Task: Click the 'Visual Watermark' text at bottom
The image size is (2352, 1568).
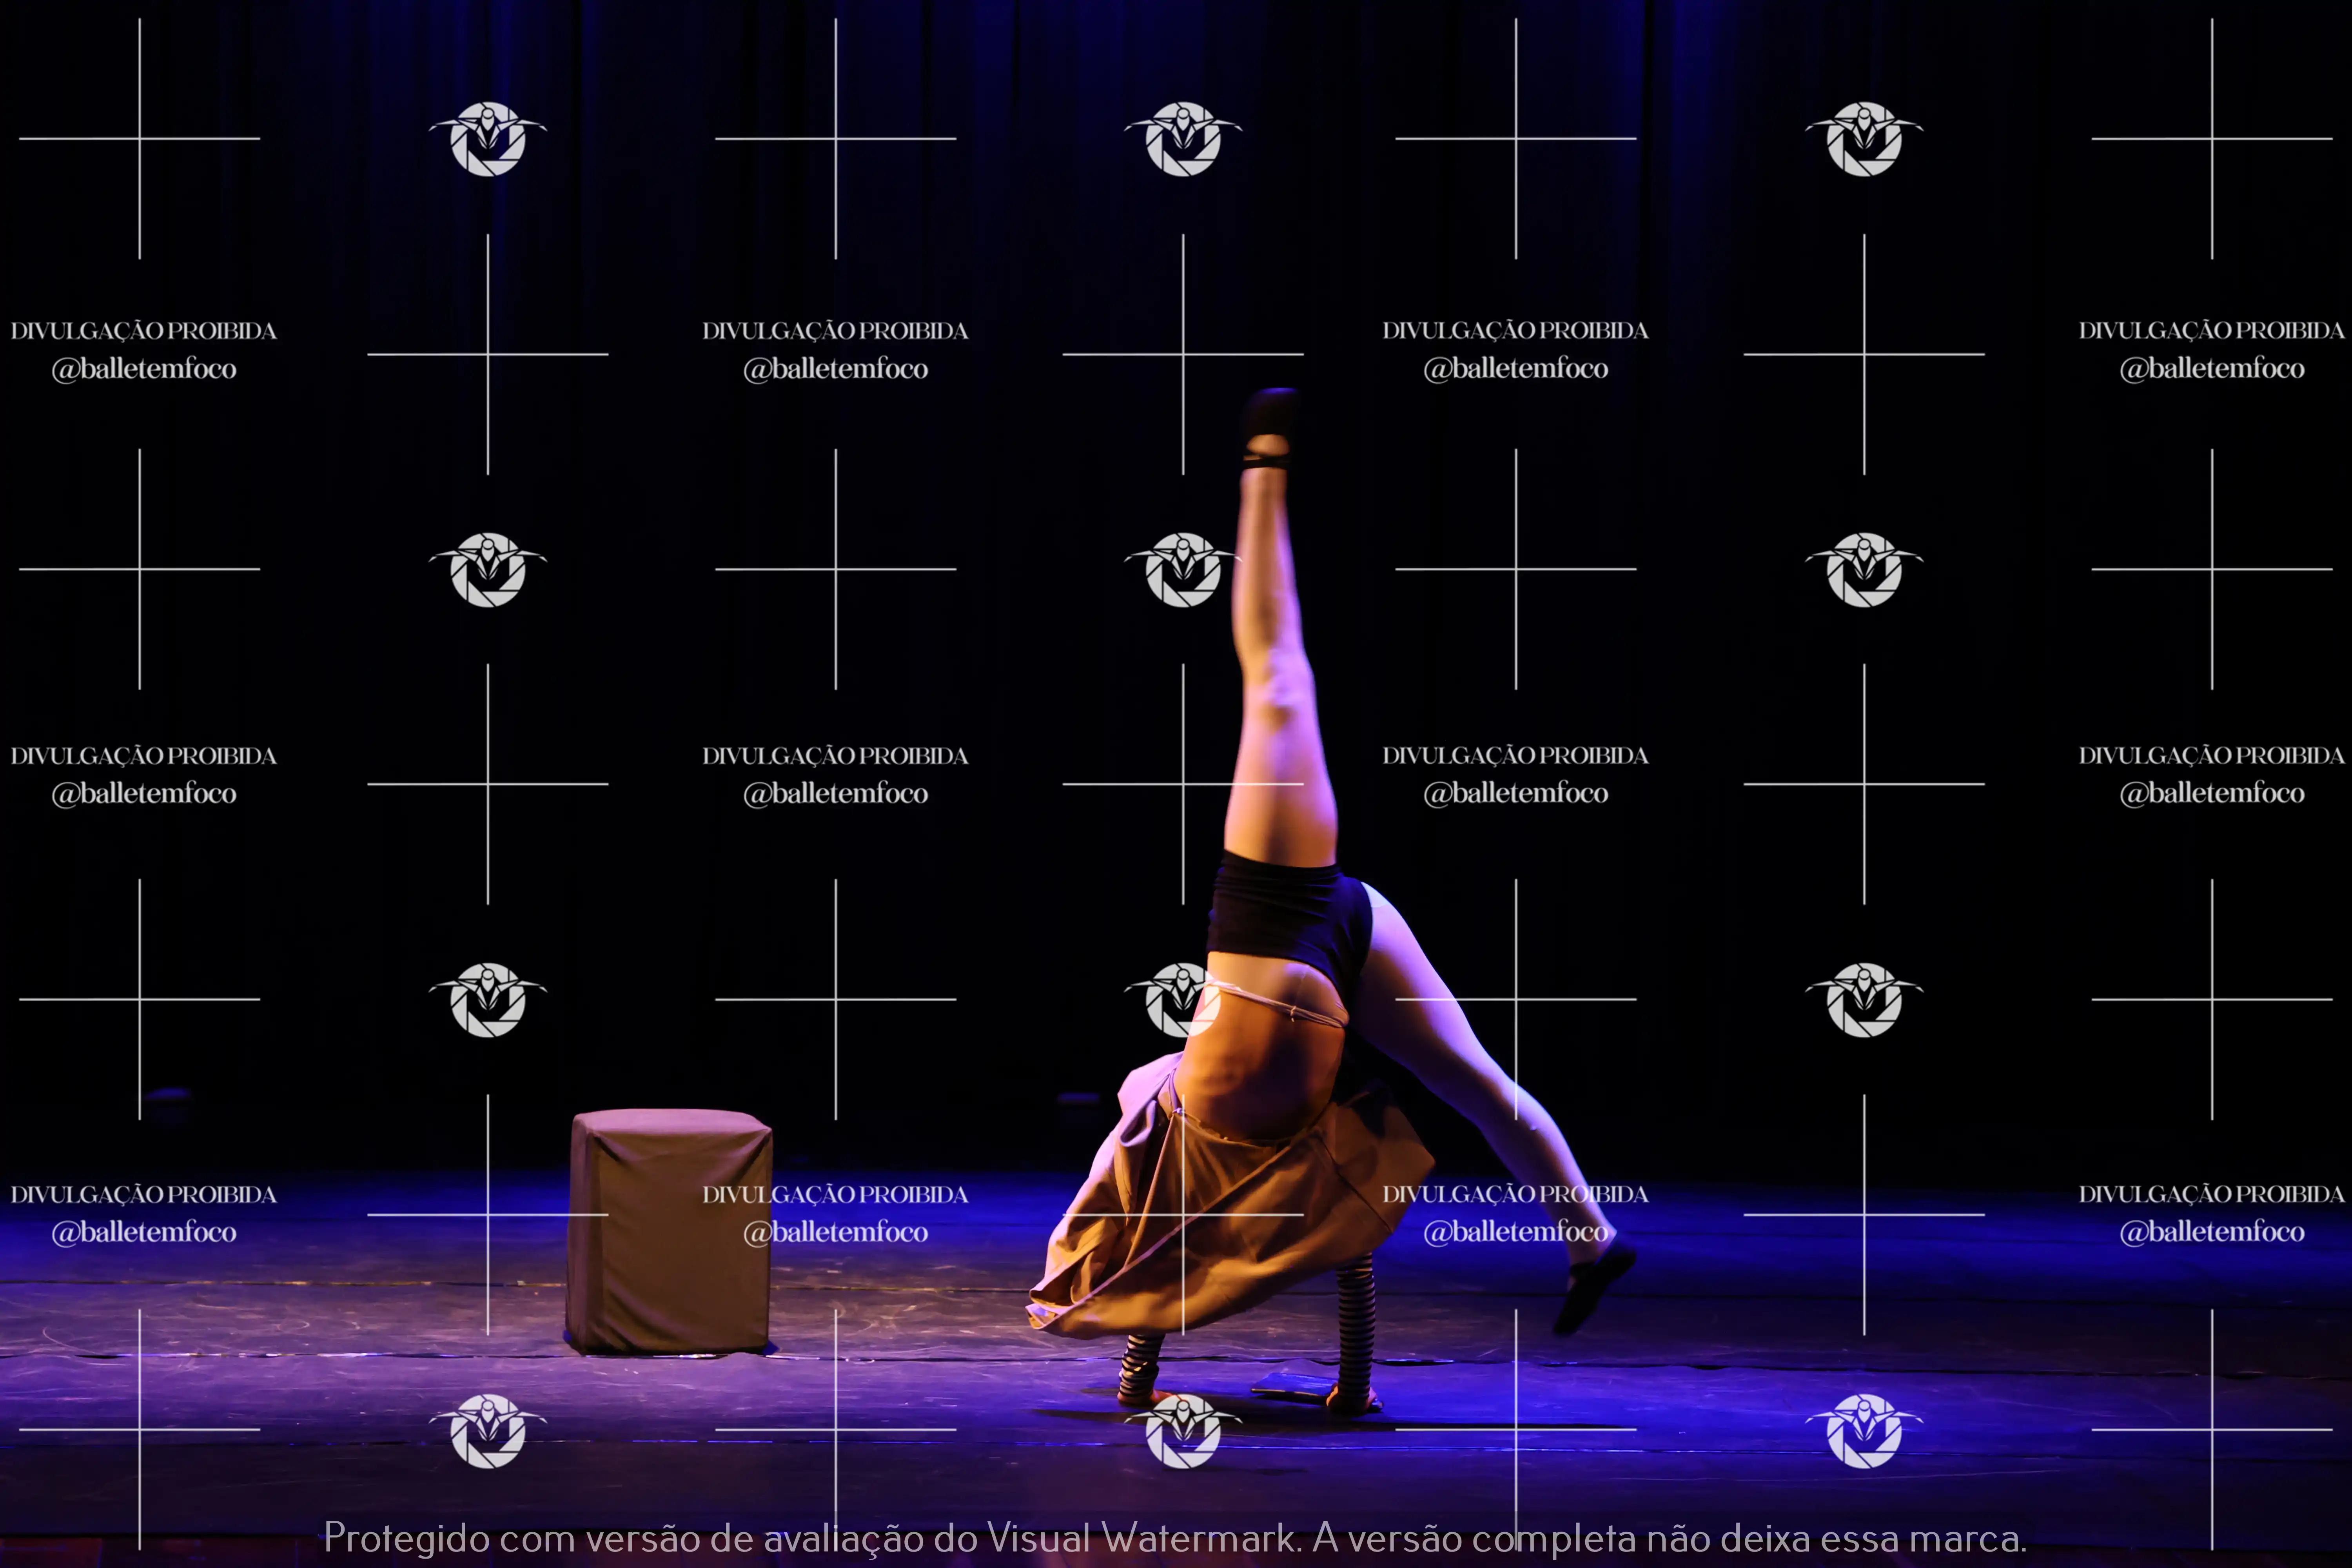Action: click(x=1142, y=1538)
